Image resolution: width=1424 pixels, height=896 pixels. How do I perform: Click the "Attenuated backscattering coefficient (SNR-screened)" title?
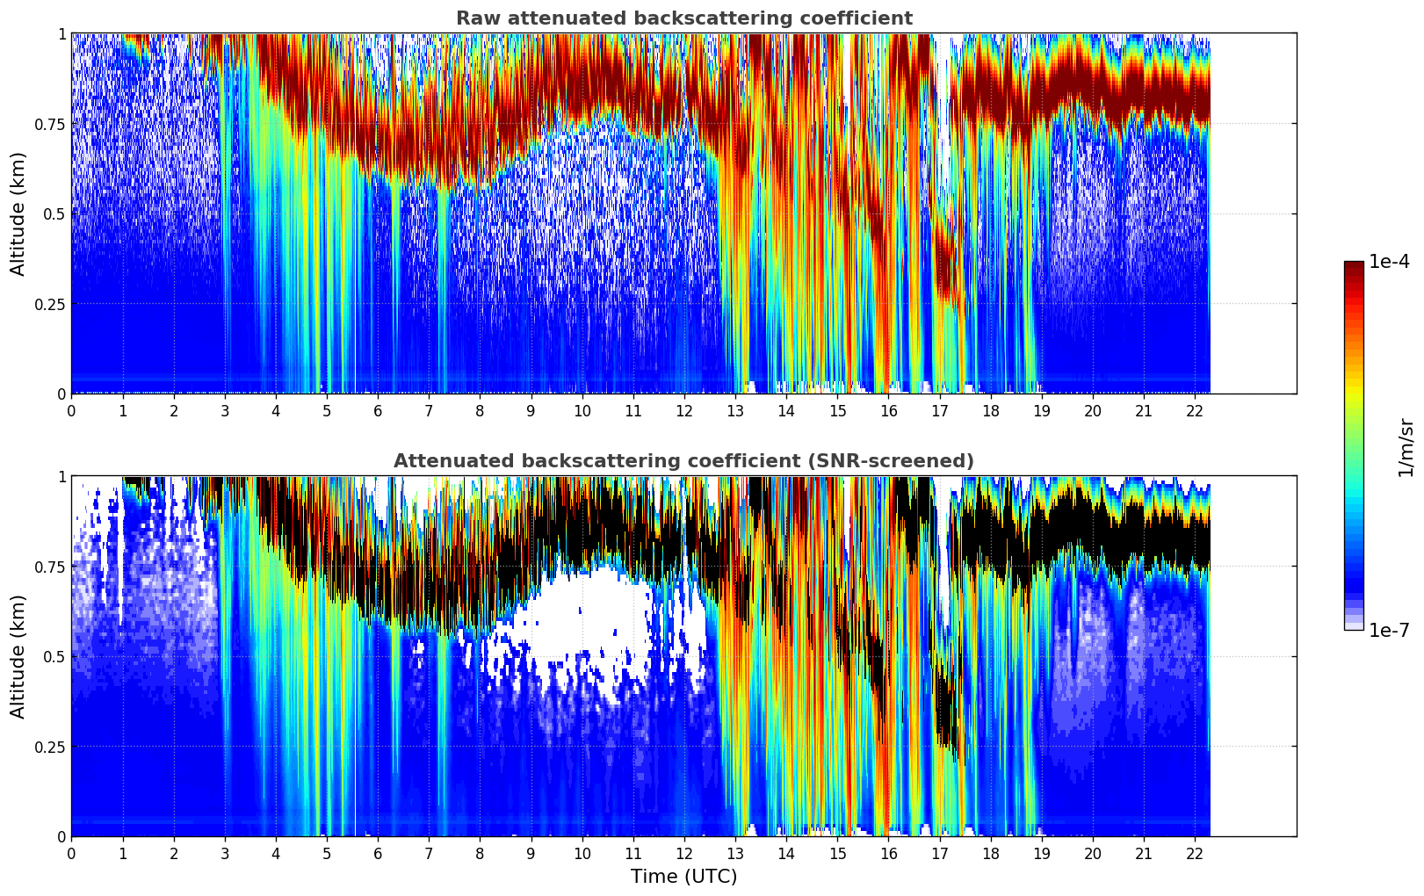tap(683, 461)
